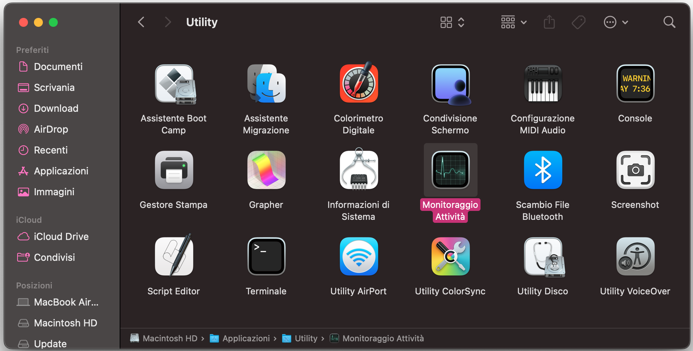Open the icon view switcher dropdown
This screenshot has width=693, height=351.
tap(452, 22)
